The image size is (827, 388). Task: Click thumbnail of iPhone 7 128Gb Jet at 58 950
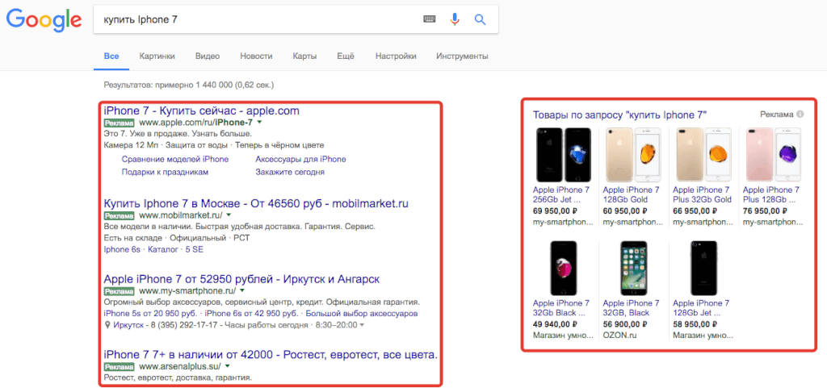(x=703, y=269)
